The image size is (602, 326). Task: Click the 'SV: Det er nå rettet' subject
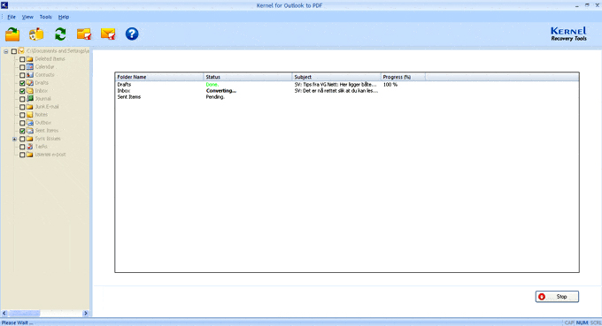coord(336,91)
